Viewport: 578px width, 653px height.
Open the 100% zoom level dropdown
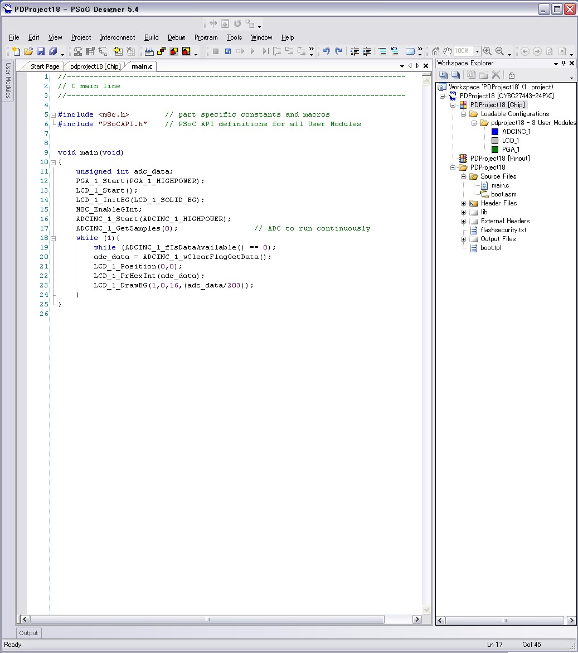(x=477, y=51)
